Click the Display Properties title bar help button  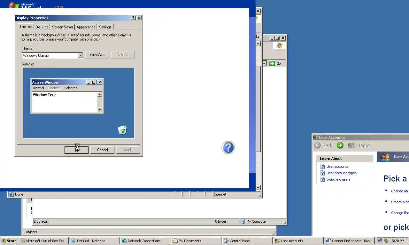(x=134, y=18)
